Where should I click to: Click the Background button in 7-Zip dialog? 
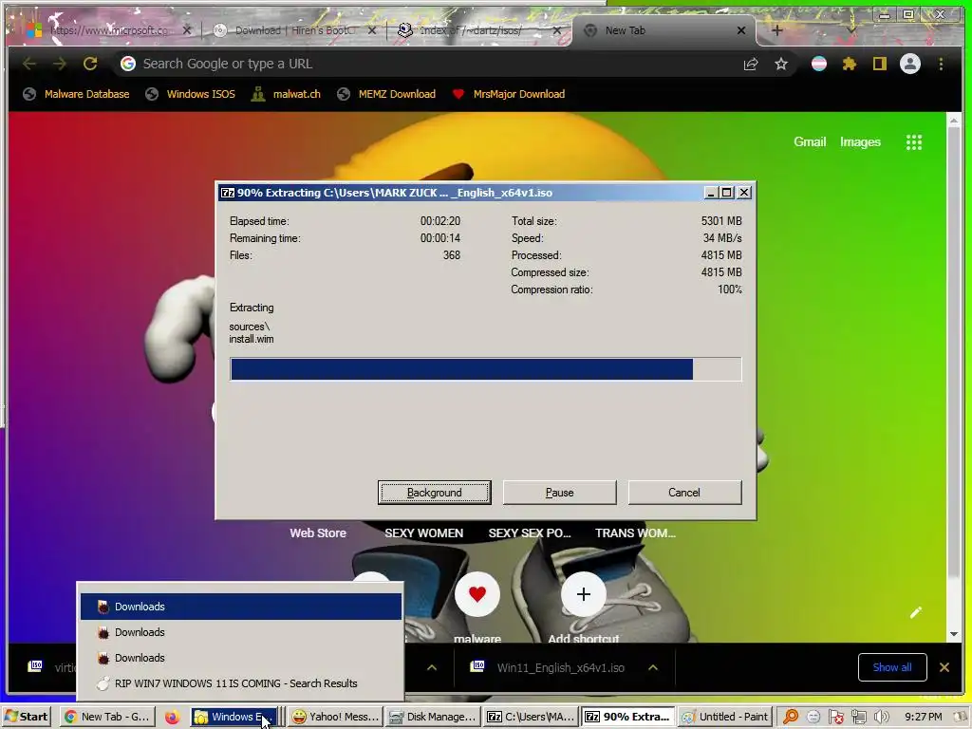pos(434,493)
